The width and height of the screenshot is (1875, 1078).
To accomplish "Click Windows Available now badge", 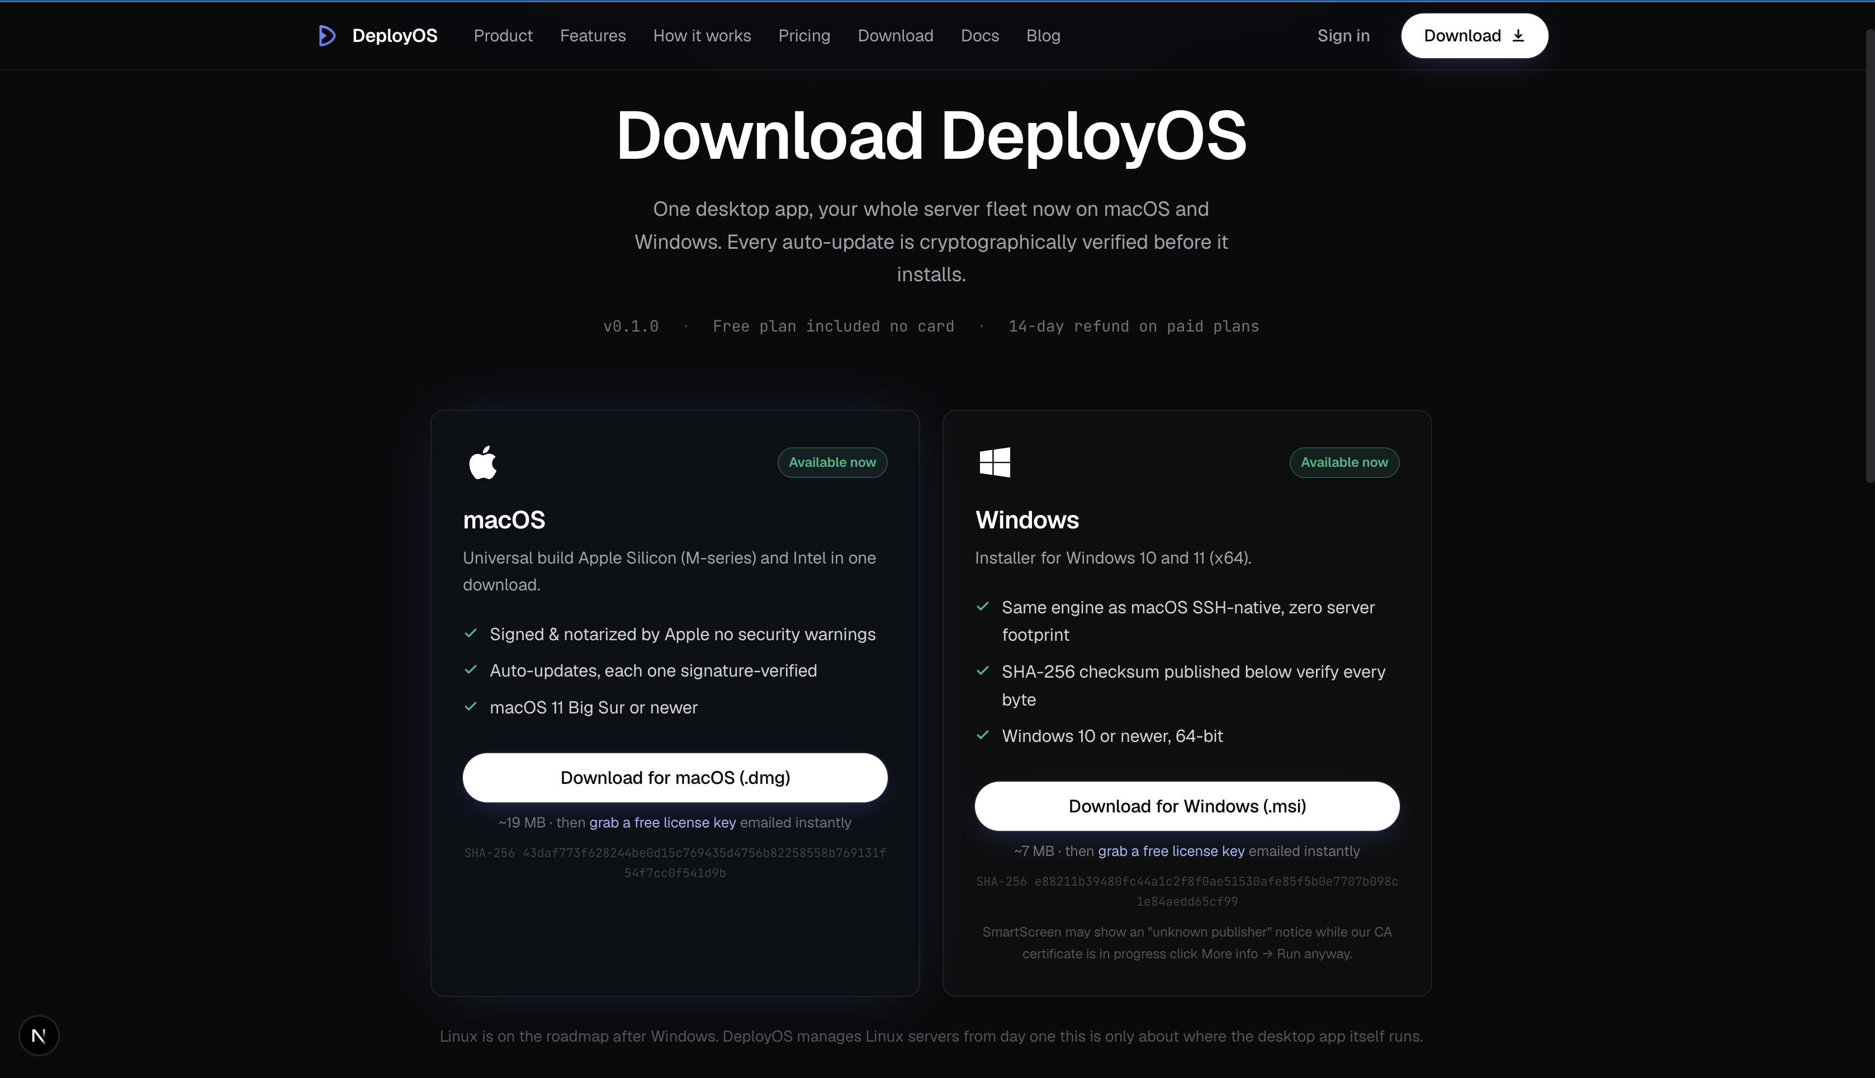I will (x=1344, y=462).
